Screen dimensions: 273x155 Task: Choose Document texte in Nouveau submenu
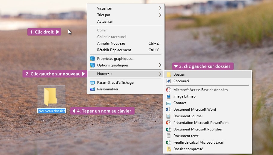[186, 136]
